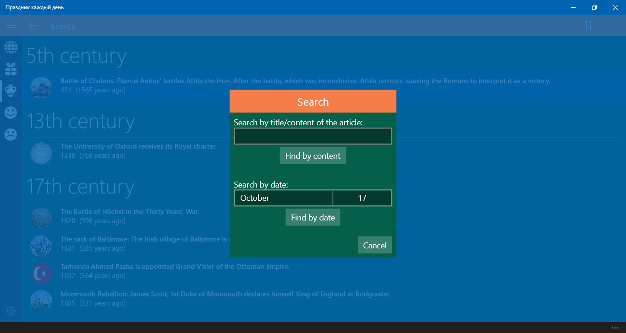Click '451 (1565 years ago)' text
The image size is (626, 333).
(x=93, y=90)
